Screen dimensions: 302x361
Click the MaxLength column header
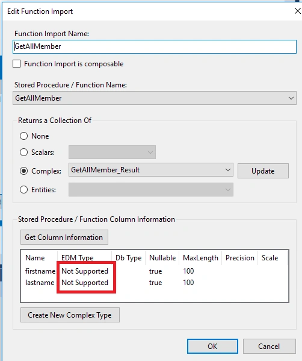200,258
